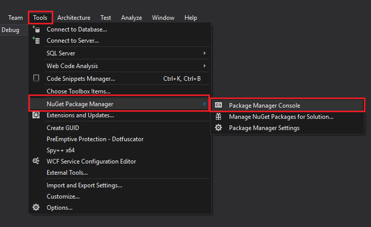Select Create GUID menu entry
Viewport: 371px width, 227px height.
63,128
